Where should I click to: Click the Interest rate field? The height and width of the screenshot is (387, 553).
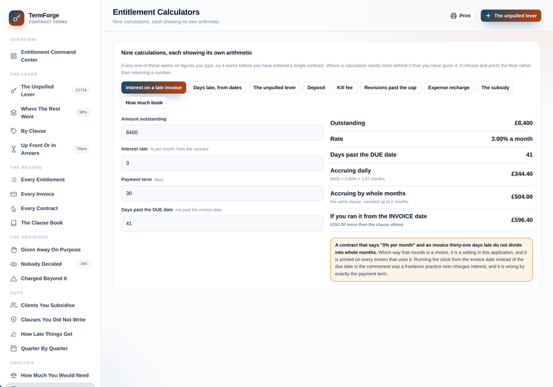[x=222, y=163]
